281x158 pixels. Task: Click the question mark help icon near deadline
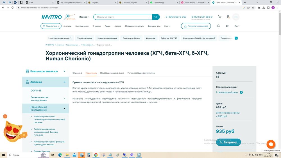241,92
